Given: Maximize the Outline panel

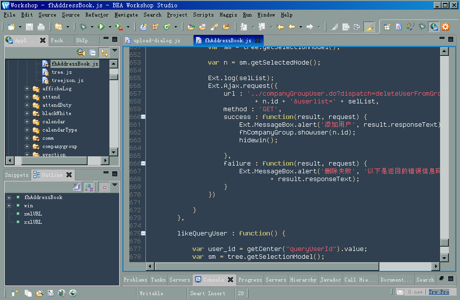Looking at the screenshot, I should point(115,174).
